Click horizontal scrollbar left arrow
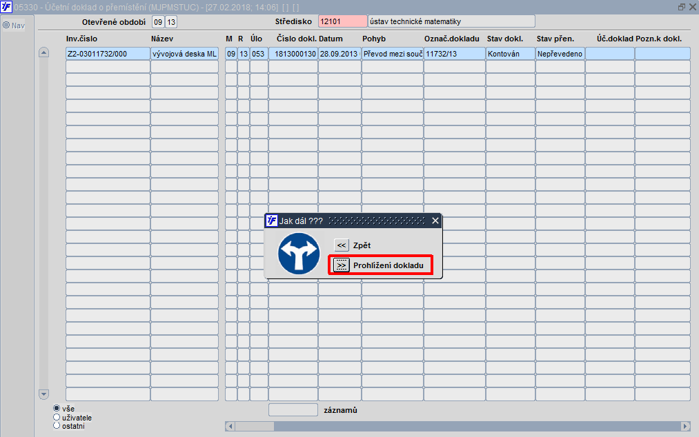The image size is (699, 437). pyautogui.click(x=230, y=426)
